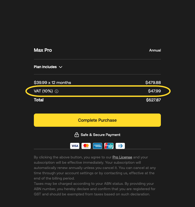This screenshot has height=207, width=195.
Task: Click the $479.88 subtotal amount
Action: pos(153,83)
